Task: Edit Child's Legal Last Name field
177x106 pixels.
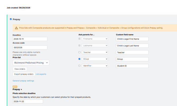Action: point(132,46)
